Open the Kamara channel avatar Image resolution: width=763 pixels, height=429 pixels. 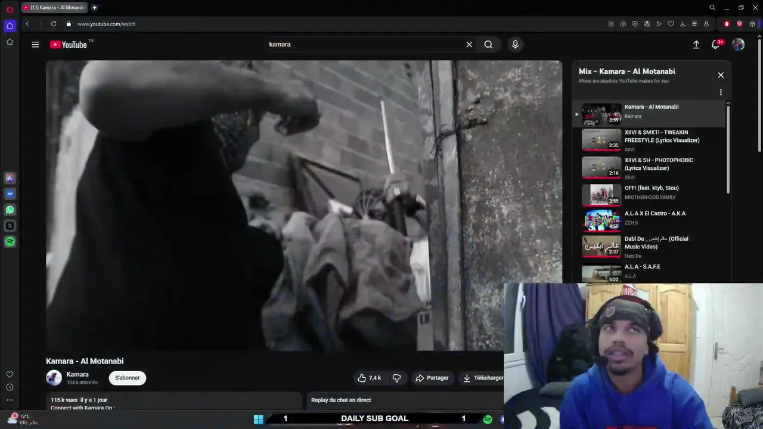(54, 378)
